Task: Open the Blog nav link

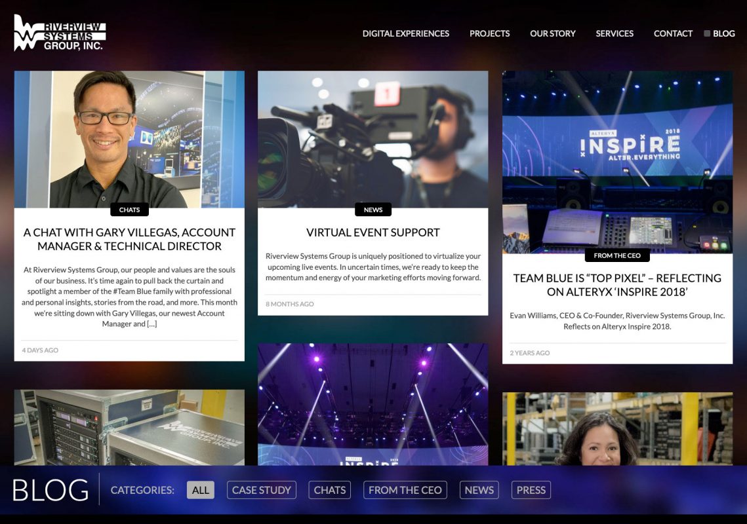Action: pos(723,33)
